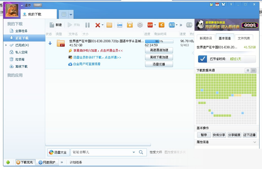Open 私人空间 in sidebar
Viewport: 262px width, 169px height.
(x=21, y=52)
